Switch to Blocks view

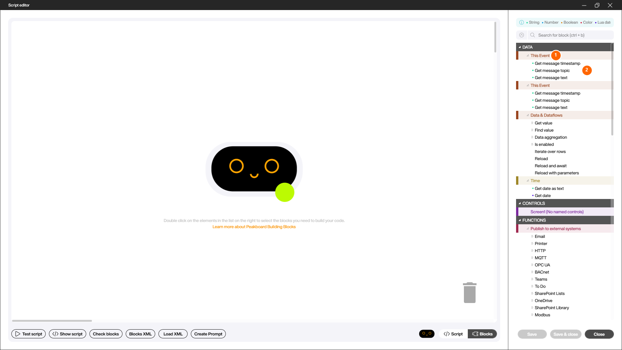click(x=482, y=334)
